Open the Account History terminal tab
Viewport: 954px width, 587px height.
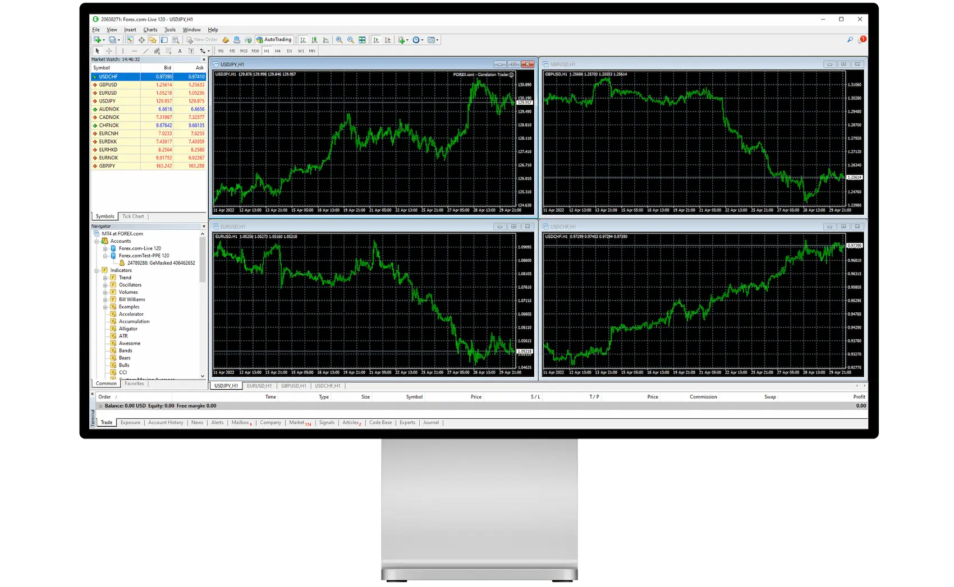[x=166, y=423]
